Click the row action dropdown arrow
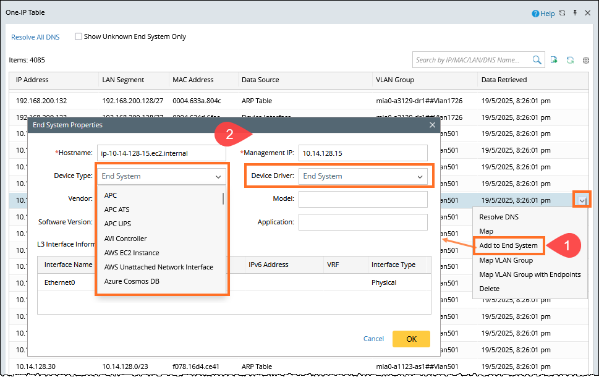Viewport: 599px width, 377px height. click(x=582, y=200)
